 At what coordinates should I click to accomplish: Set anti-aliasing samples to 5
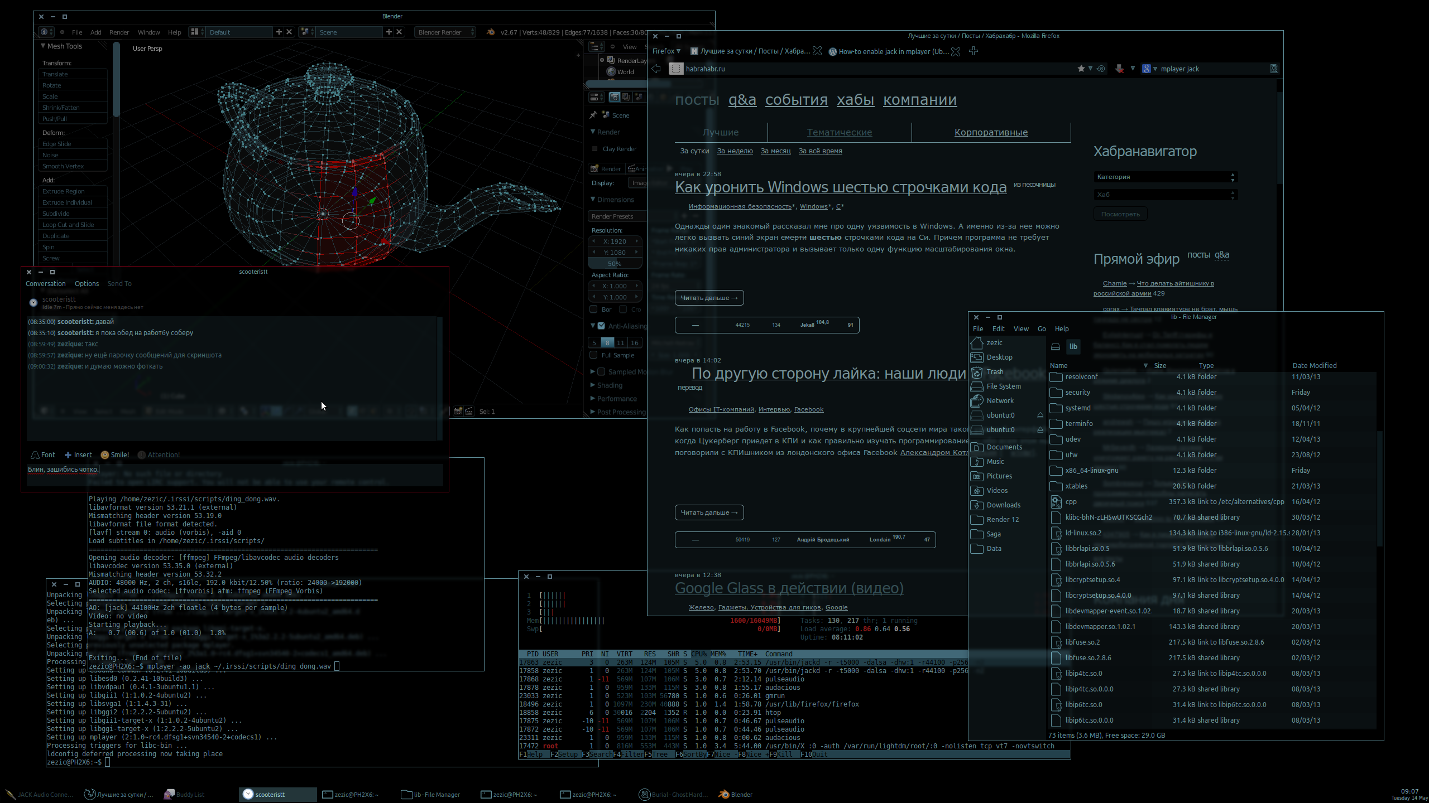pos(594,343)
